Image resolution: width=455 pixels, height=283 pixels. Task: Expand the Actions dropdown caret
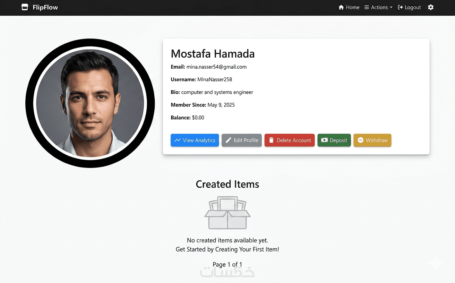click(391, 7)
